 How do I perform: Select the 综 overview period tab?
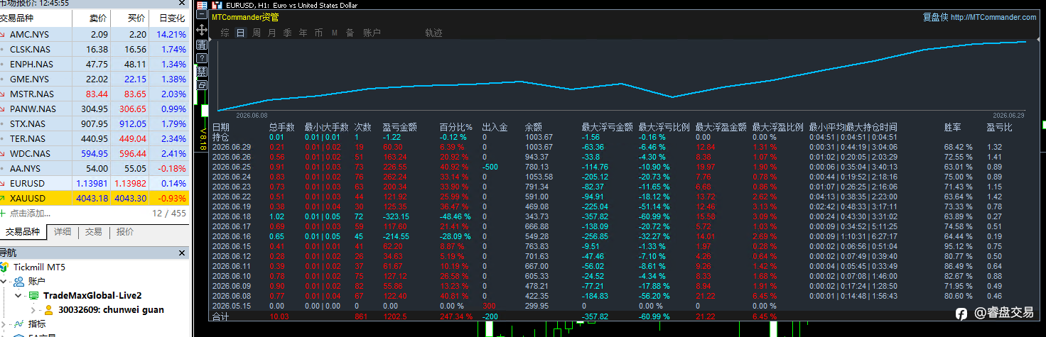(x=225, y=33)
